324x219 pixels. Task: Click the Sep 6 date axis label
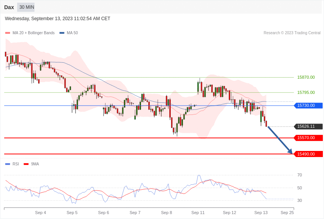point(104,213)
